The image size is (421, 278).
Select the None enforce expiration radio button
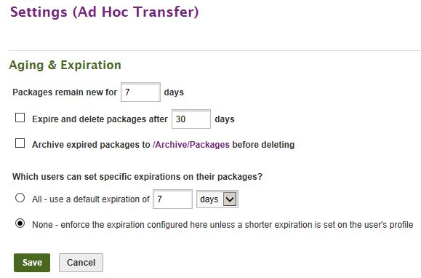point(20,223)
